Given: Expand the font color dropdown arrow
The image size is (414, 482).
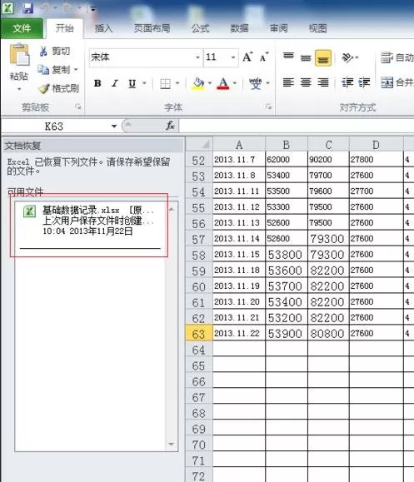Looking at the screenshot, I should coord(235,83).
